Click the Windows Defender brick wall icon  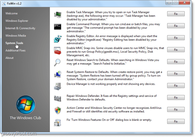58,98
